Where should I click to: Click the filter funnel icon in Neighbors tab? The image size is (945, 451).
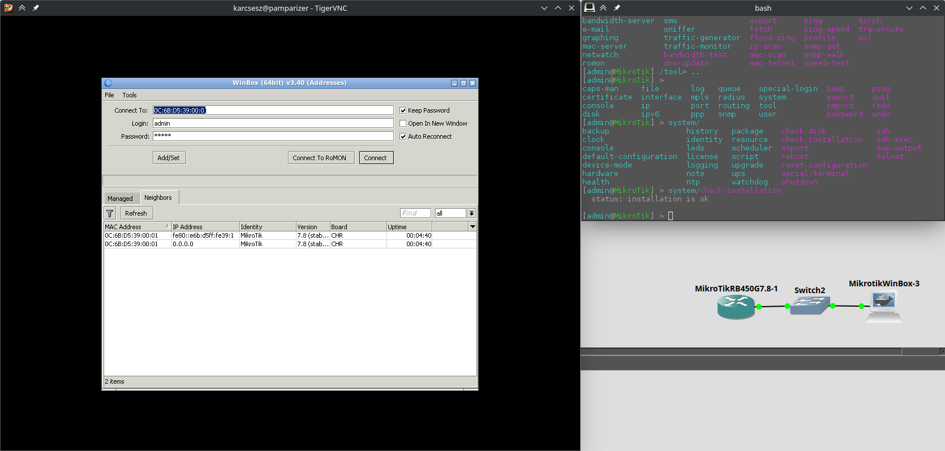[x=110, y=213]
